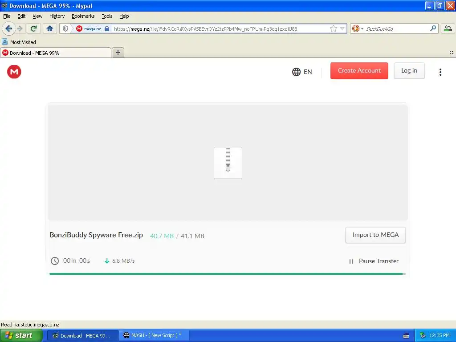This screenshot has height=342, width=456.
Task: Go back using the back arrow button
Action: [x=8, y=28]
